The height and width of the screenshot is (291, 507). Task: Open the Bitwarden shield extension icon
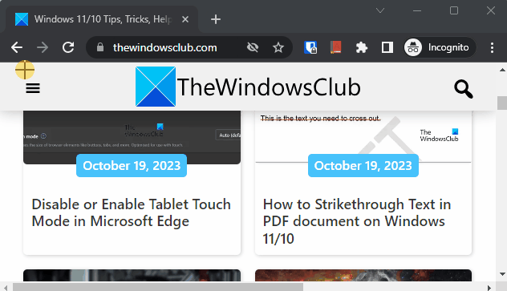coord(310,47)
